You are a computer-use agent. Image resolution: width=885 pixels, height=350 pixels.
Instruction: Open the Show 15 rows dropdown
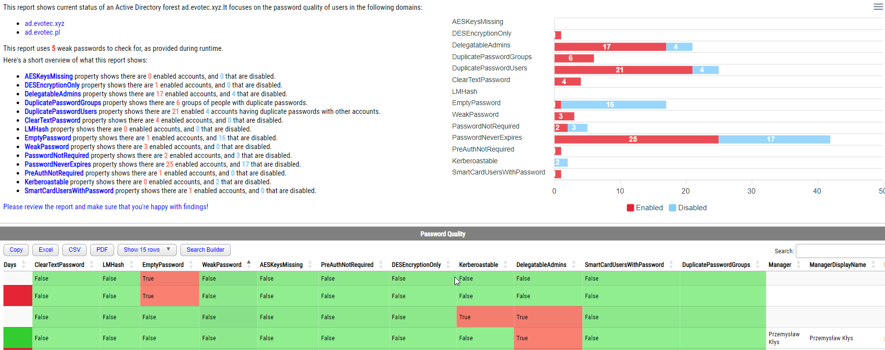tap(146, 250)
